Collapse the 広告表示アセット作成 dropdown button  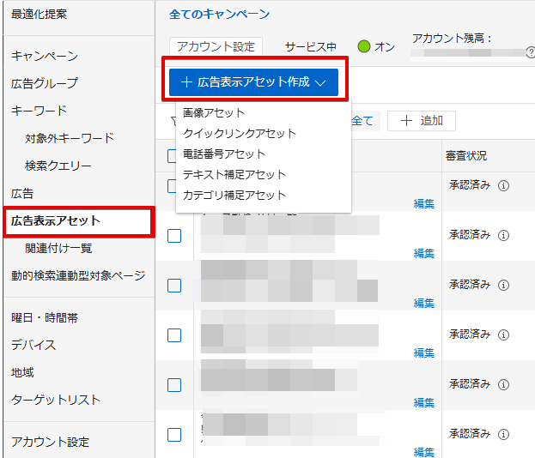click(253, 82)
